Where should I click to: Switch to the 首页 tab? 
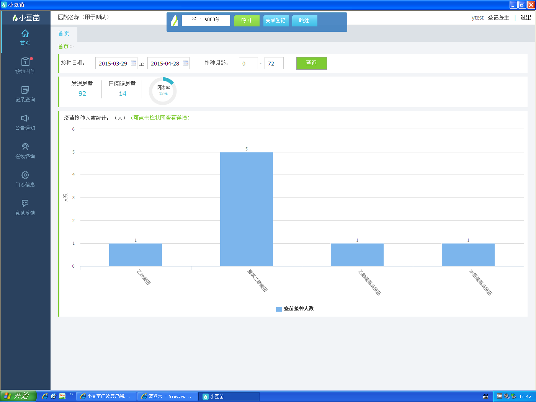pyautogui.click(x=64, y=34)
